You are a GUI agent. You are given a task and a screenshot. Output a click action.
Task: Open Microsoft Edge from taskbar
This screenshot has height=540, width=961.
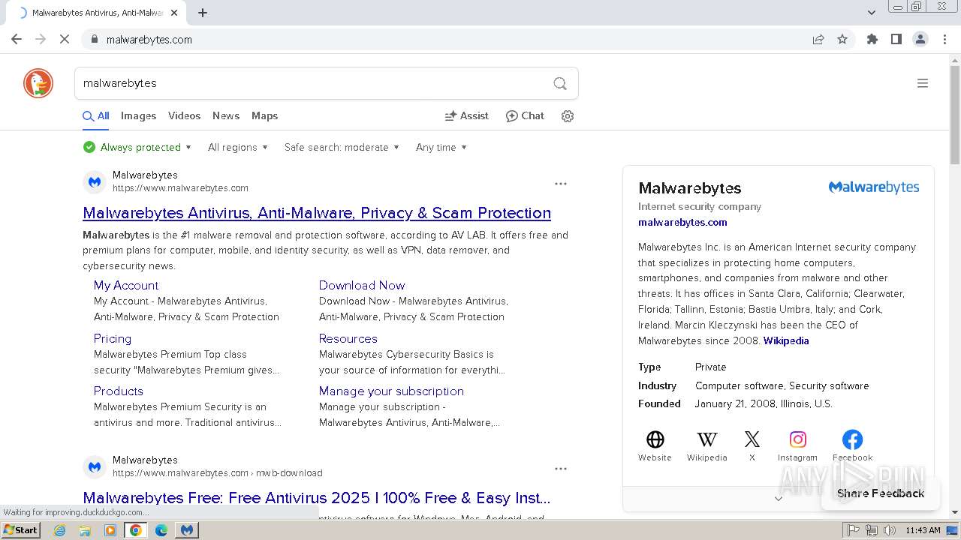(x=161, y=530)
